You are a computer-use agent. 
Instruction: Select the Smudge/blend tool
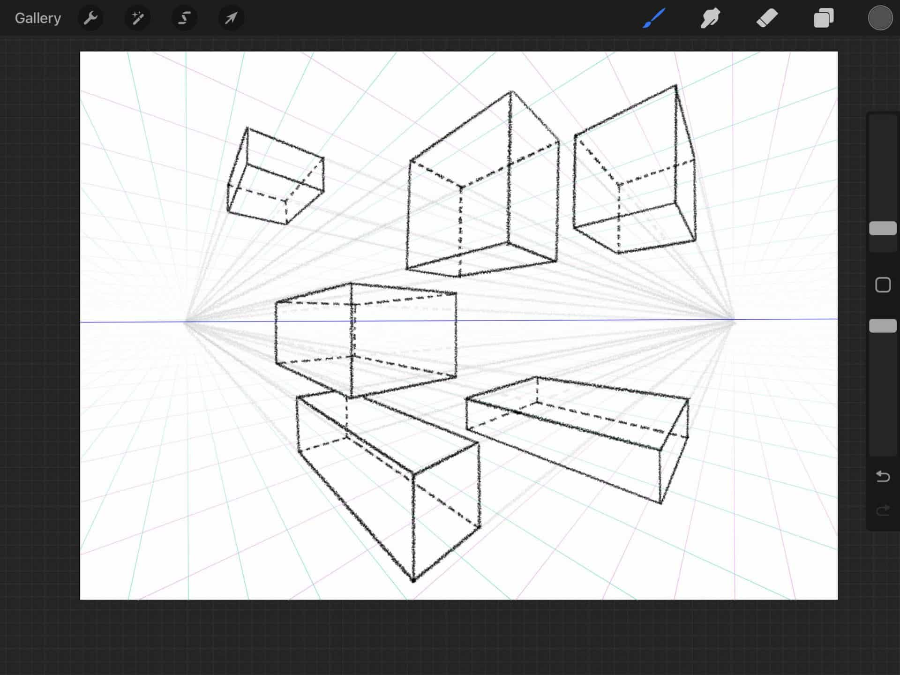709,18
